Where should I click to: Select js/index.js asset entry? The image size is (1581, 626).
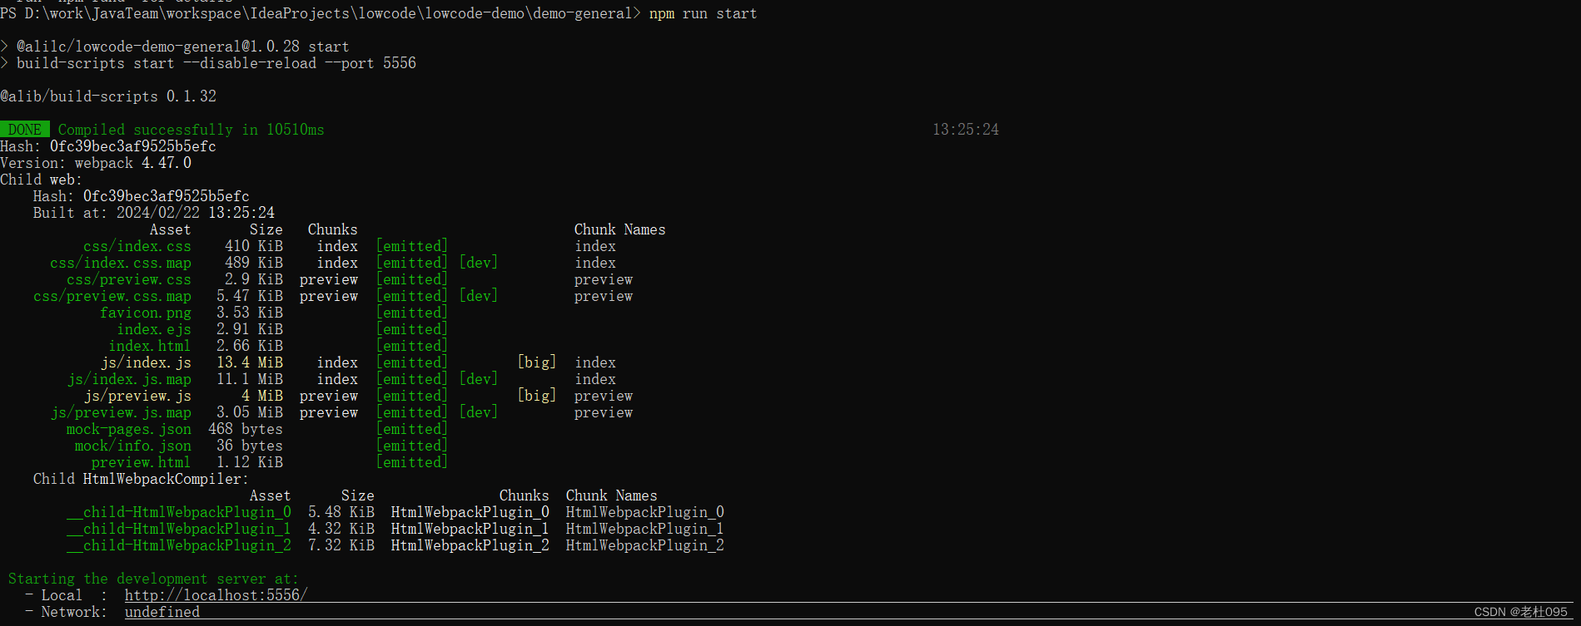(x=145, y=362)
